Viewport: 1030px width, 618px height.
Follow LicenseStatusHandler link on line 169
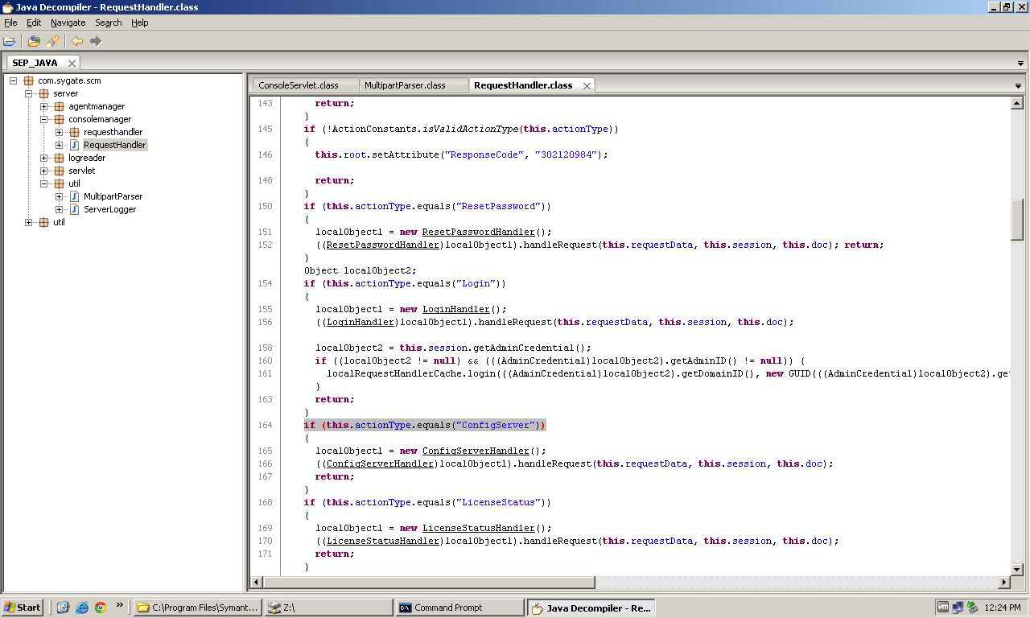click(479, 528)
